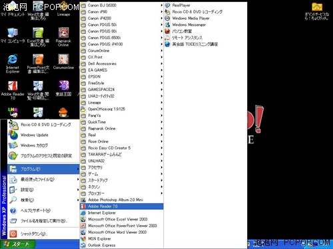Launch Windows Media Player from submenu

click(x=205, y=18)
